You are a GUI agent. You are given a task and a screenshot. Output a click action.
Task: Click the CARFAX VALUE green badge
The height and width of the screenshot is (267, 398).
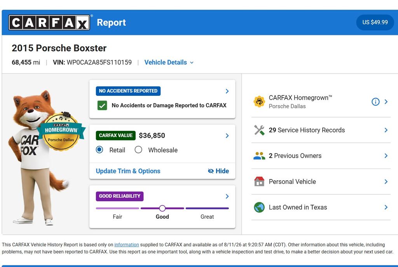click(116, 135)
